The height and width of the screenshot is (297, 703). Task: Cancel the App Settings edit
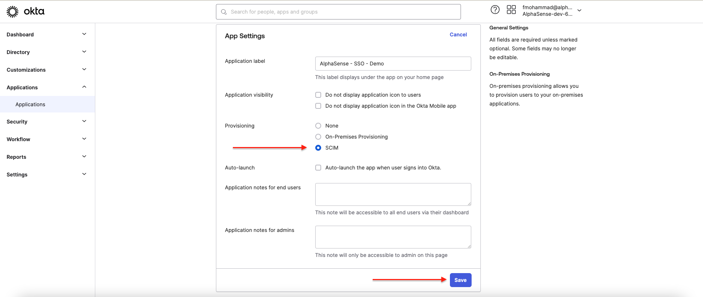[458, 35]
